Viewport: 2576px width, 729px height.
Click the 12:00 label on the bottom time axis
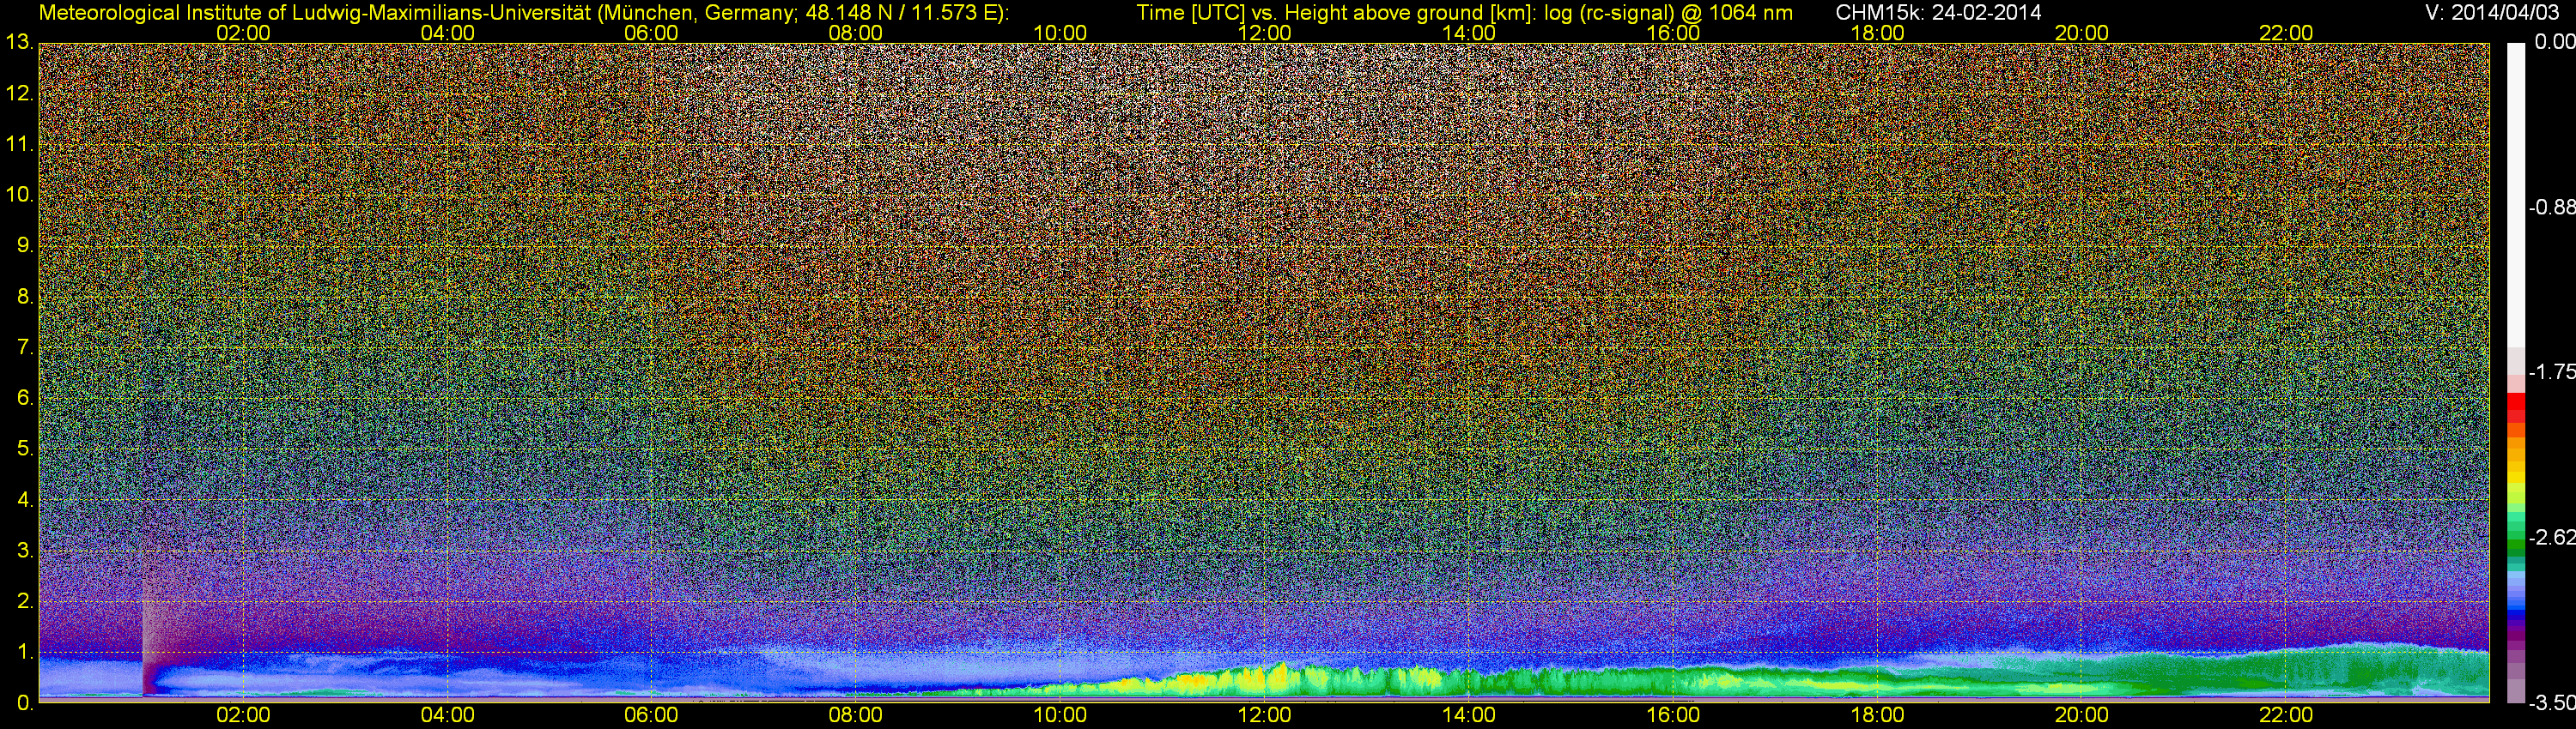pyautogui.click(x=1264, y=715)
